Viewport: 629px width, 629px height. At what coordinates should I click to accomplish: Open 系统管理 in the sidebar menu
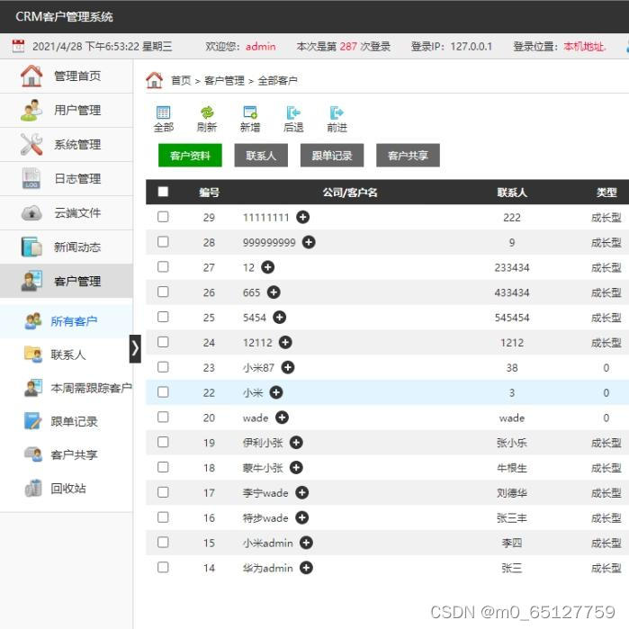point(67,145)
